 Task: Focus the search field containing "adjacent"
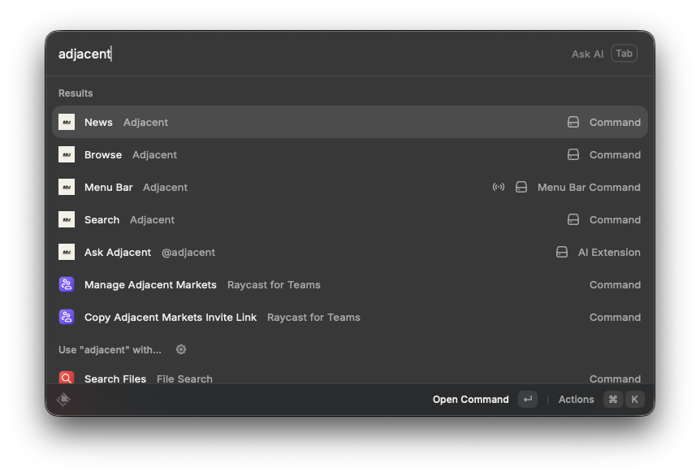point(308,54)
